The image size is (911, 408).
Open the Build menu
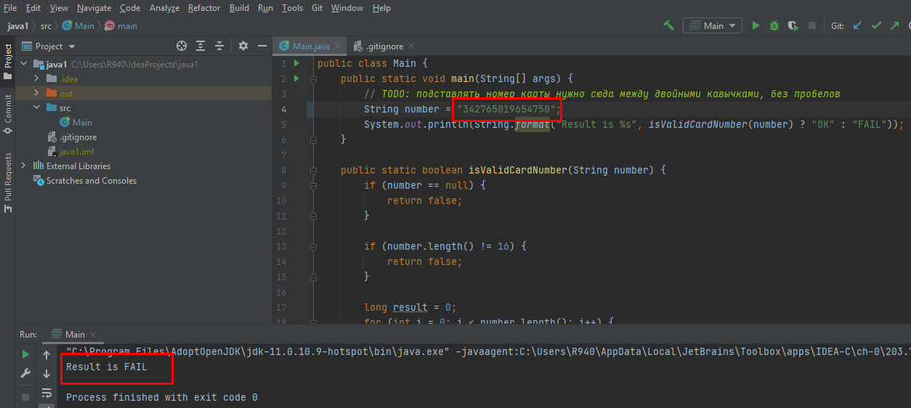(x=239, y=8)
